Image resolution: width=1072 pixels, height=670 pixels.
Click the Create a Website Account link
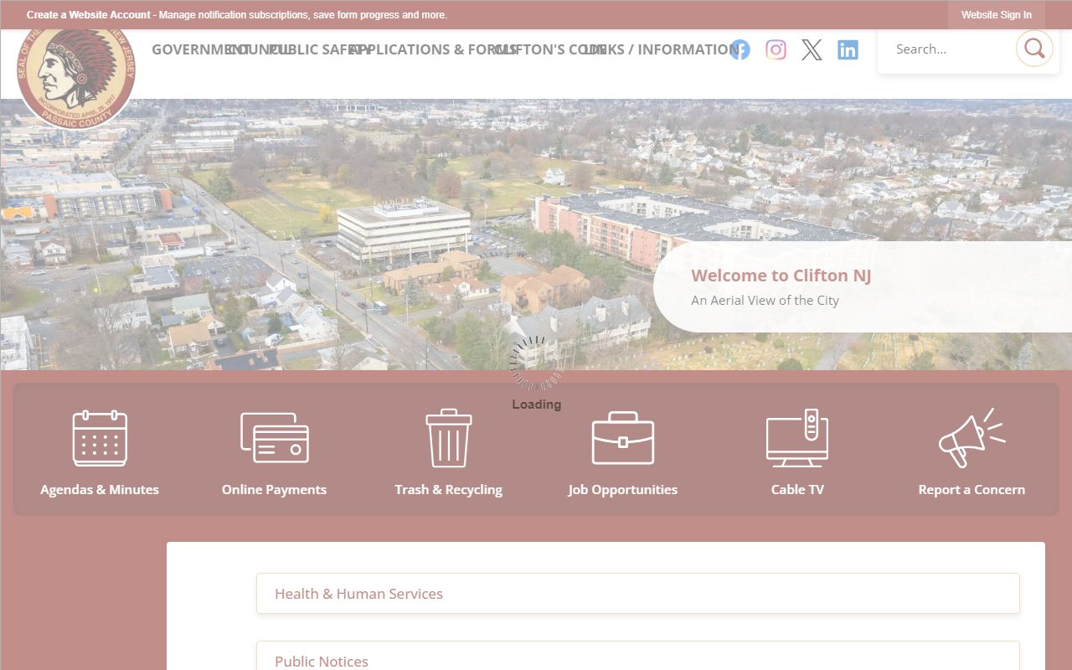pos(89,15)
